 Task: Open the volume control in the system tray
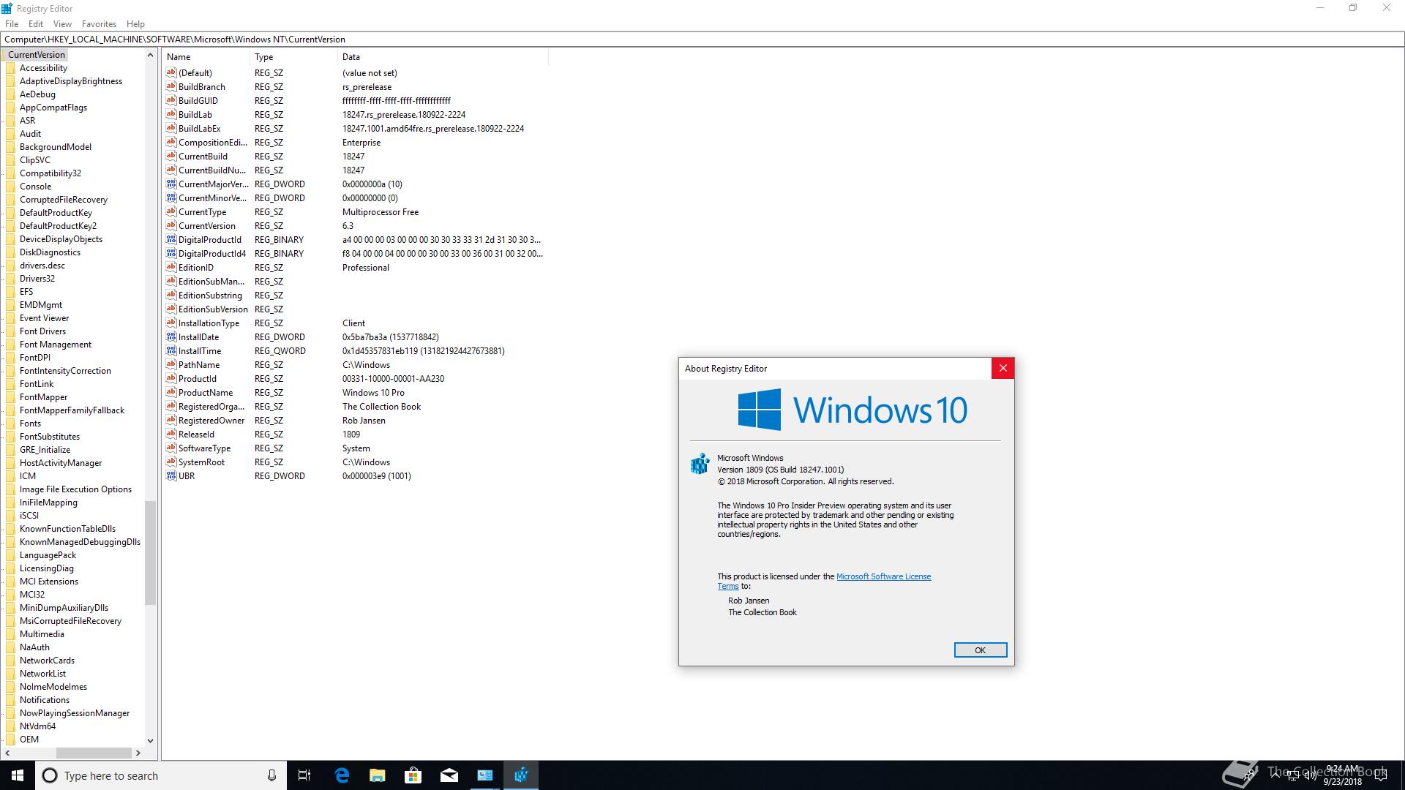(x=1310, y=775)
